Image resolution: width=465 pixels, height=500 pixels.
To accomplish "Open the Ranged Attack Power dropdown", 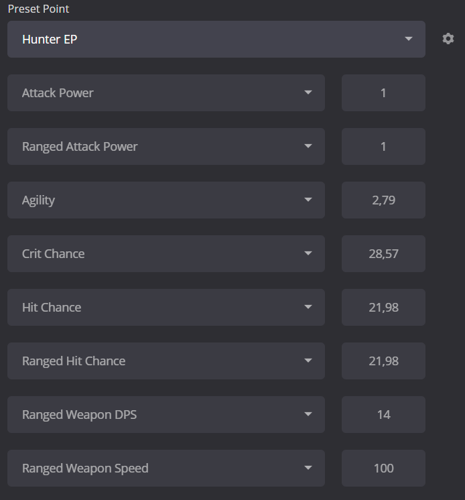I will [165, 146].
